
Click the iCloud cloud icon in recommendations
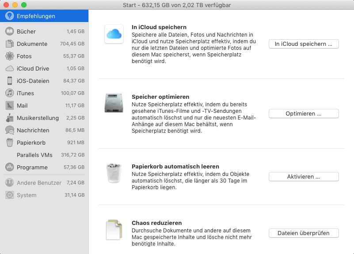pos(114,34)
